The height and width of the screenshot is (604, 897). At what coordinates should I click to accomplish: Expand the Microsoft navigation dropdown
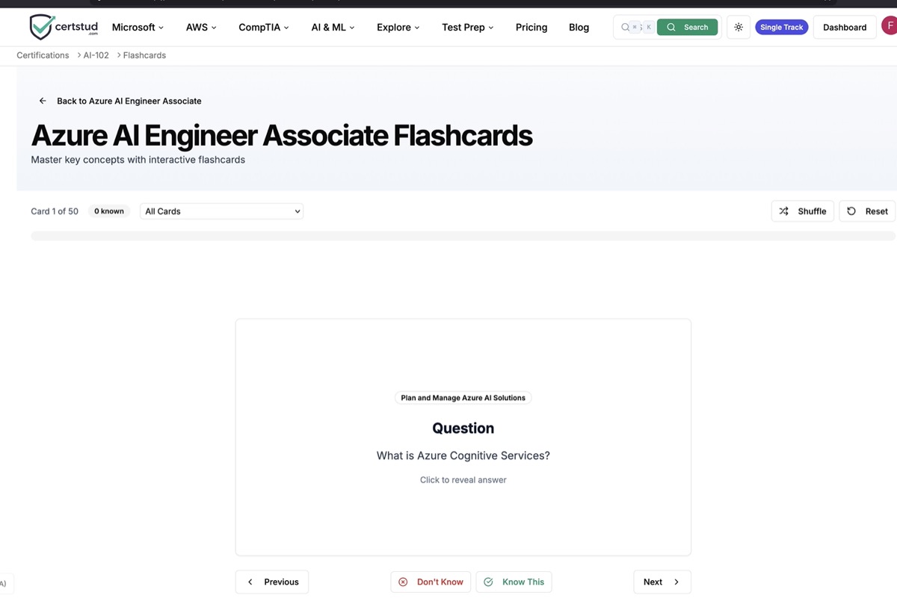[x=137, y=27]
